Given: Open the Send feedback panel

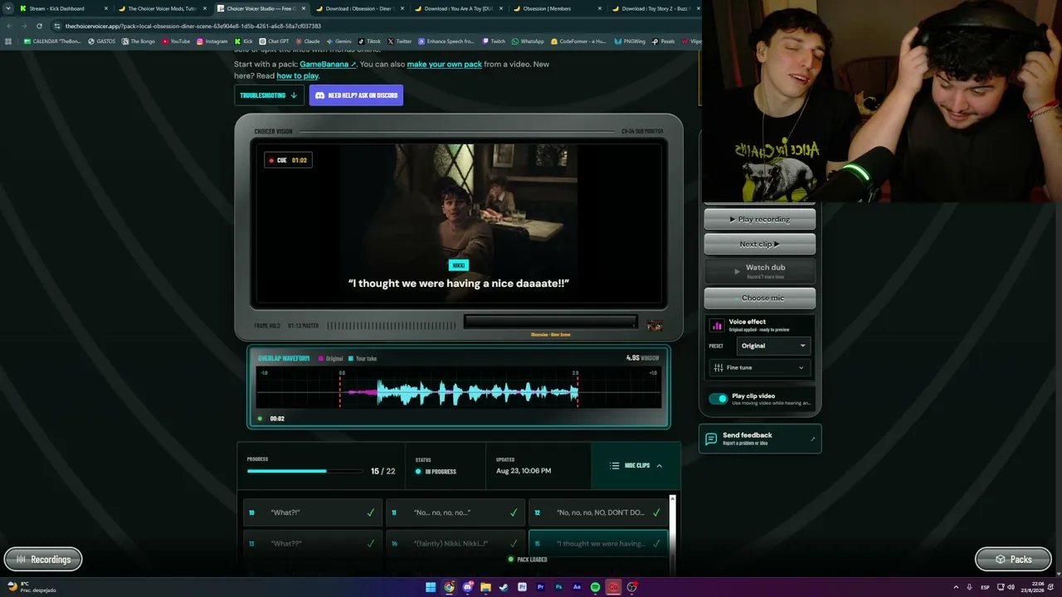Looking at the screenshot, I should (760, 439).
